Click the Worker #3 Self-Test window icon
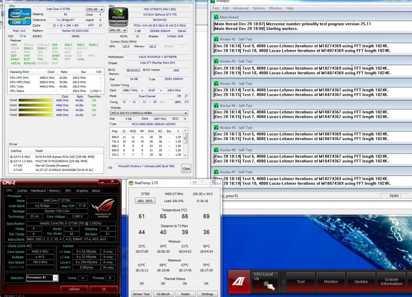Screen dimensions: 412x297 (x=216, y=83)
